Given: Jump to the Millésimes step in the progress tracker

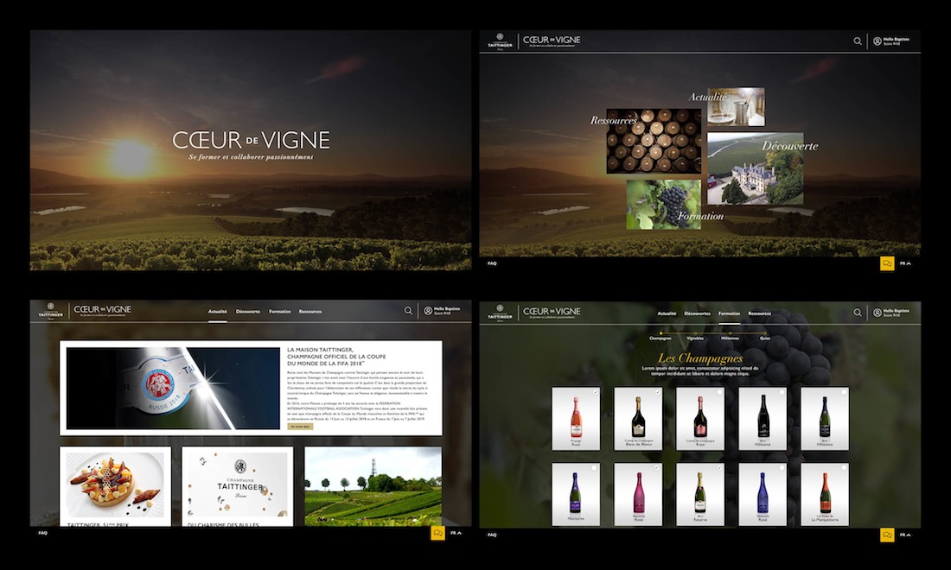Looking at the screenshot, I should click(x=730, y=336).
